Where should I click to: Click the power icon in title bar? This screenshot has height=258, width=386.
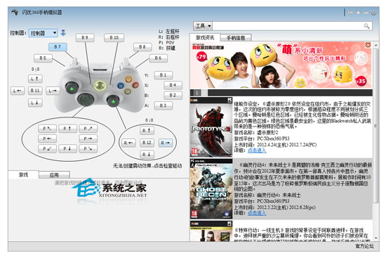pos(373,13)
